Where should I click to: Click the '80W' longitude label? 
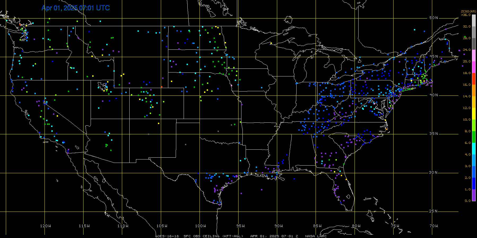tap(356, 226)
